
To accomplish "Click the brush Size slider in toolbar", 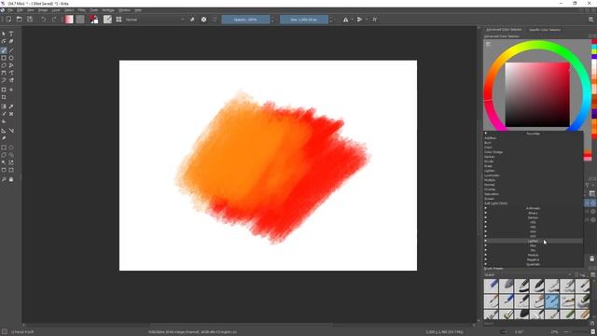I will pyautogui.click(x=304, y=19).
